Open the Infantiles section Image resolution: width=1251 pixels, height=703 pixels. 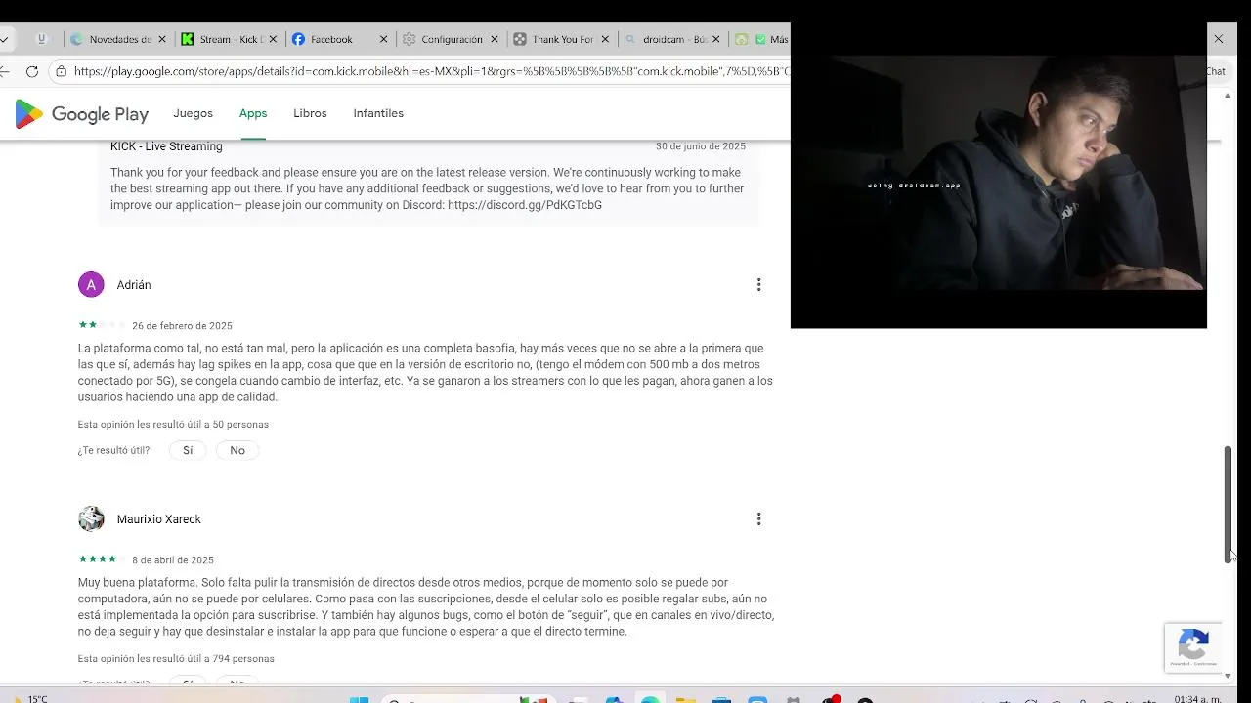click(378, 113)
